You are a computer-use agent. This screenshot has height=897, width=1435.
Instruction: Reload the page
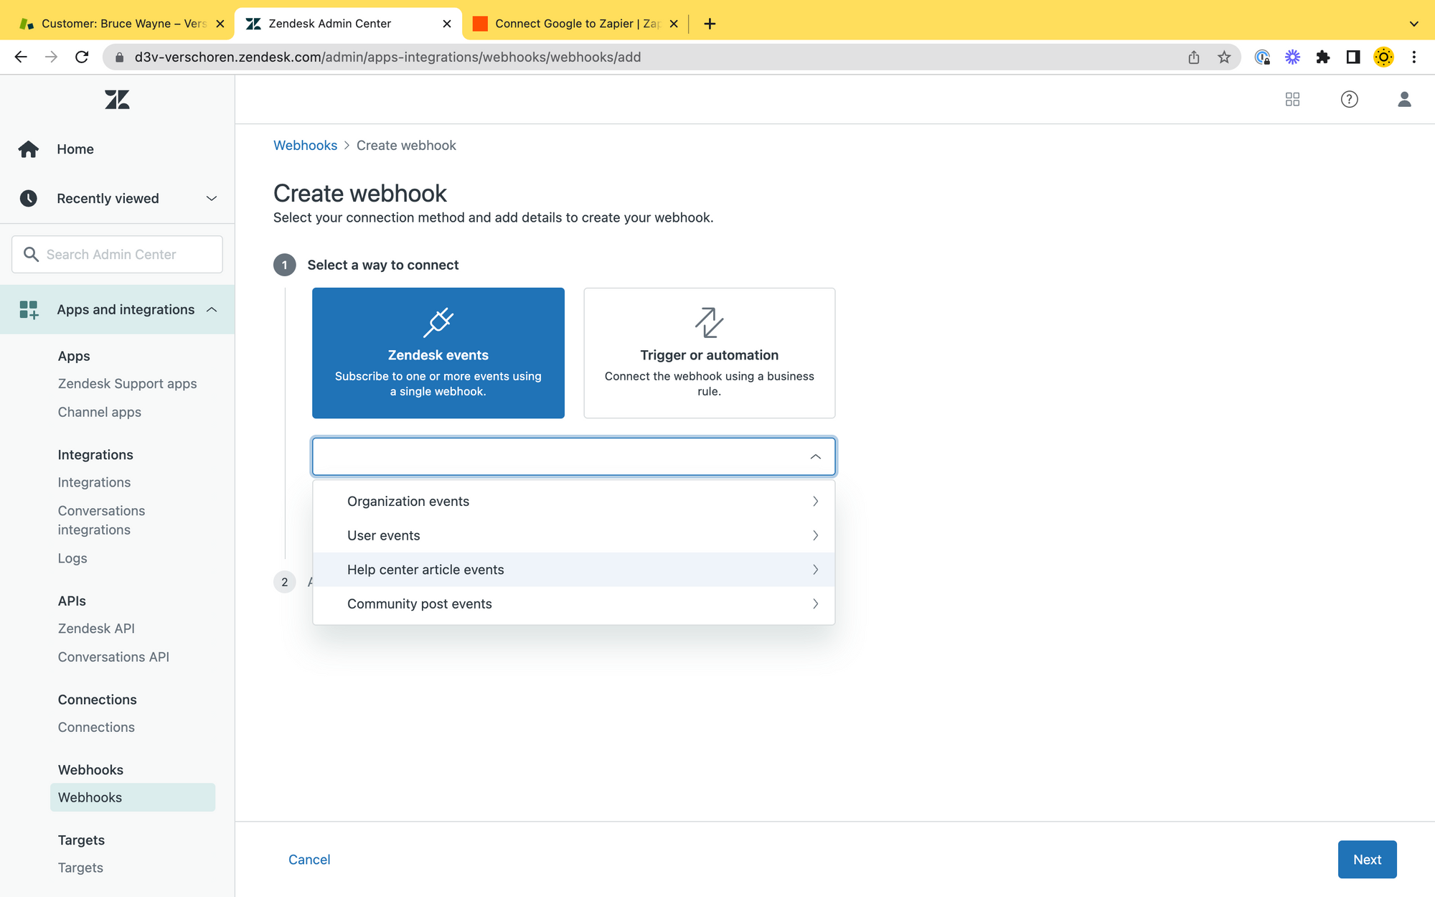coord(82,57)
